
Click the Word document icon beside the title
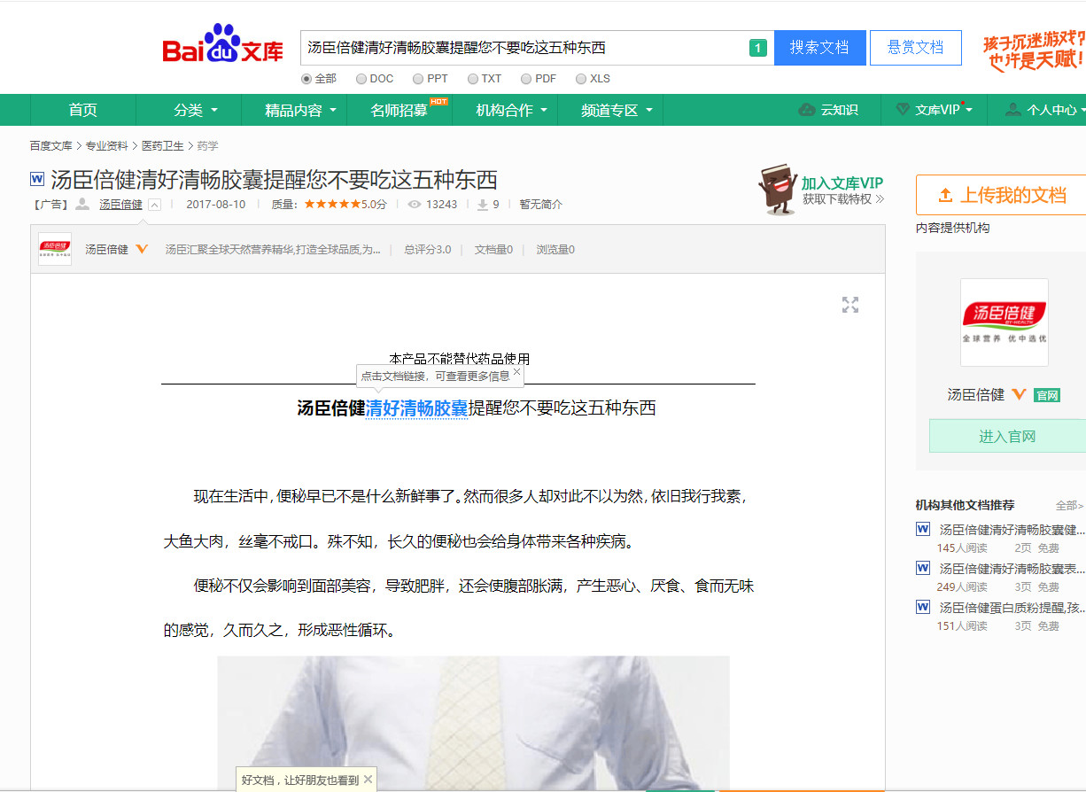click(x=36, y=179)
